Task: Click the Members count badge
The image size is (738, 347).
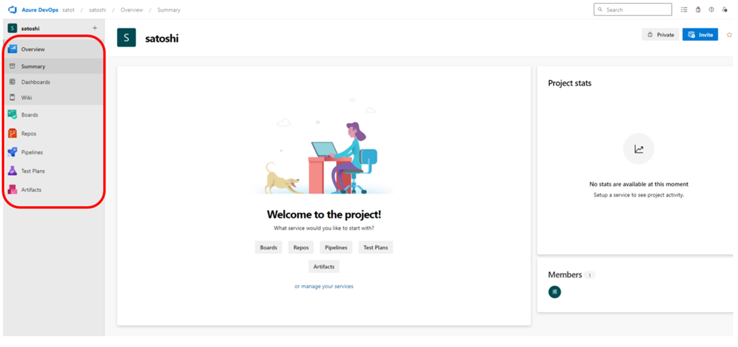Action: (589, 275)
